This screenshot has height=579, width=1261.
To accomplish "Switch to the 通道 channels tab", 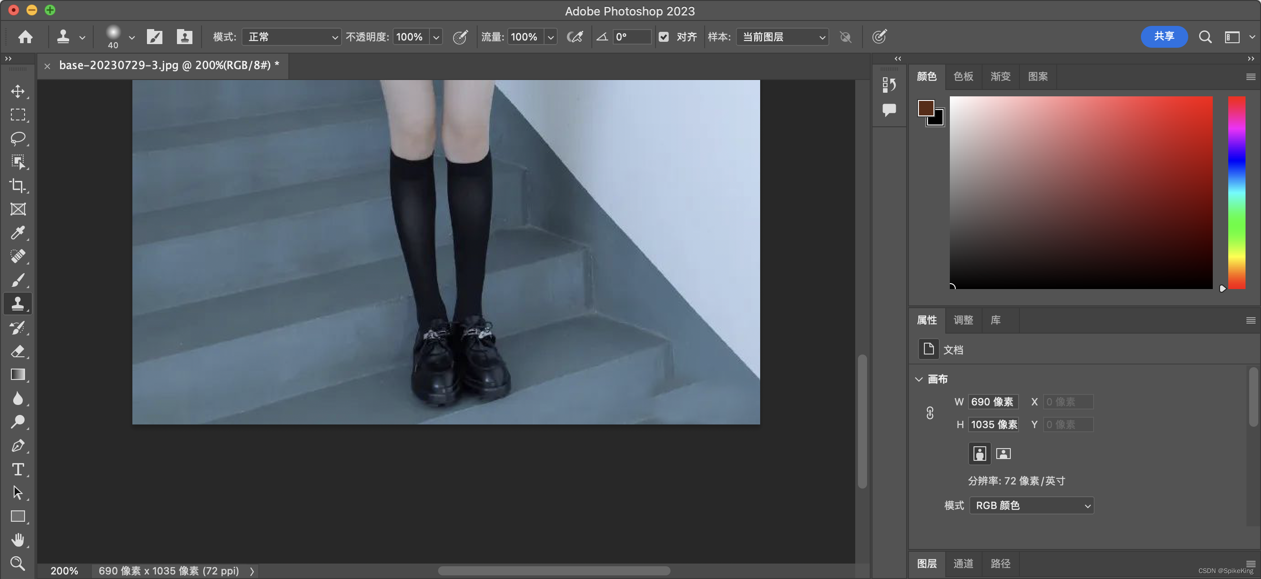I will pyautogui.click(x=963, y=564).
